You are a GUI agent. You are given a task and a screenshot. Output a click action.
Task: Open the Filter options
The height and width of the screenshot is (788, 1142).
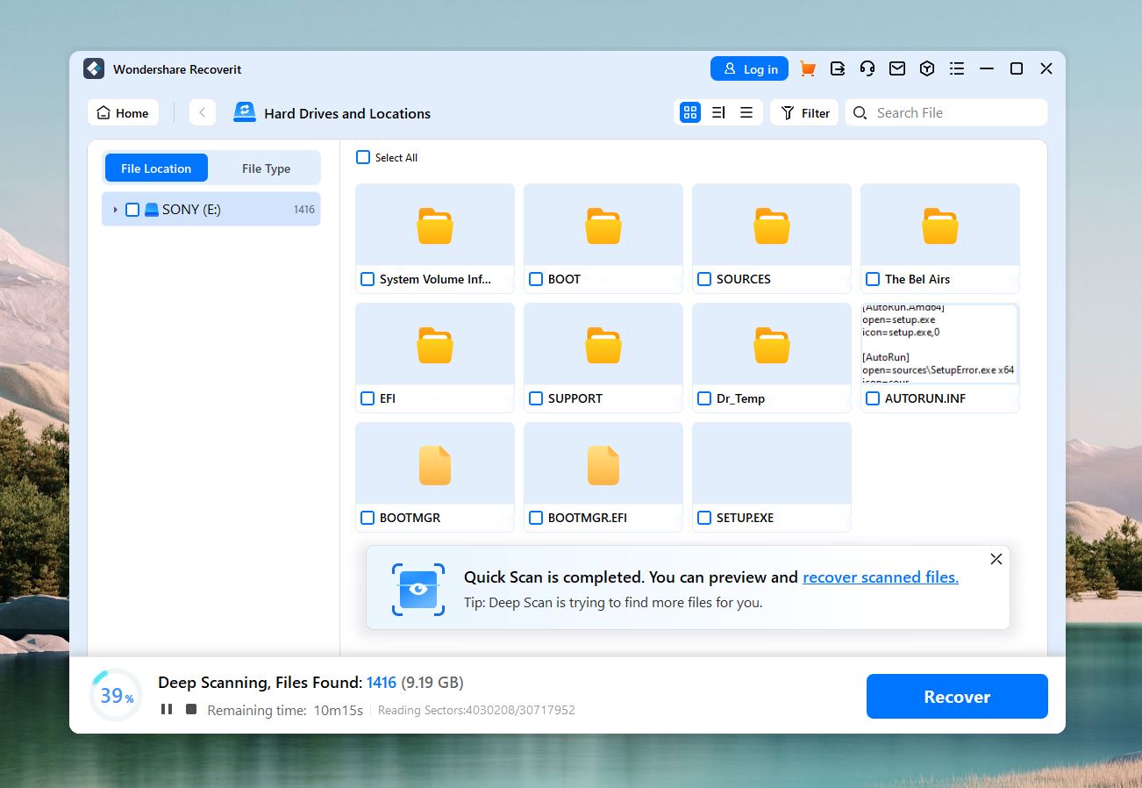click(x=804, y=112)
